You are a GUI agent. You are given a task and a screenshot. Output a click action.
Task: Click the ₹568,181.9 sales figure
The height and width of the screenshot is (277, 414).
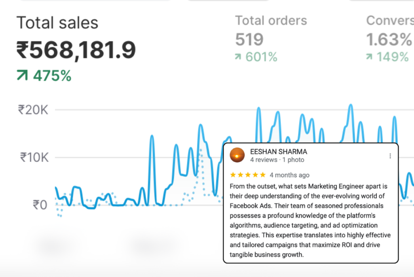point(76,50)
